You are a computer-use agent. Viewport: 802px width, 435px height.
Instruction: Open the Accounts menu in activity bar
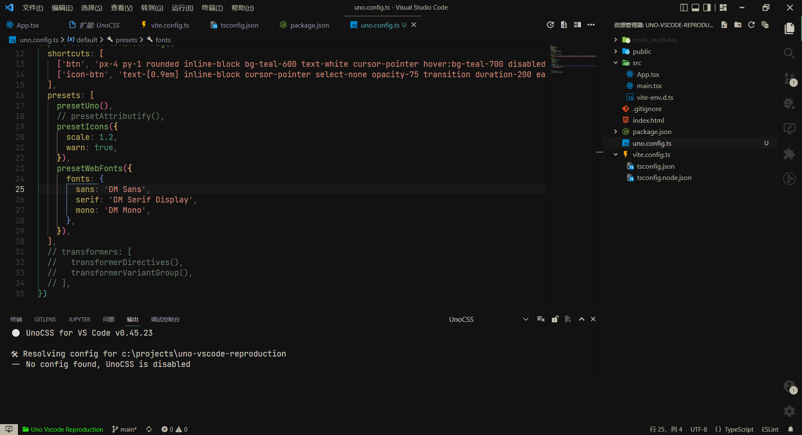(x=789, y=387)
